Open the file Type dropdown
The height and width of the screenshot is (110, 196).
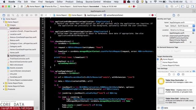[x=182, y=26]
